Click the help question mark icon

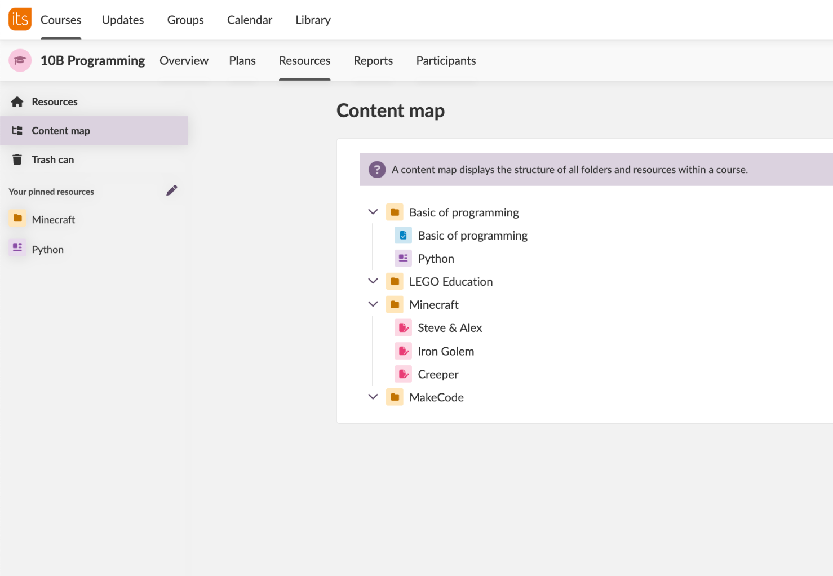(377, 170)
